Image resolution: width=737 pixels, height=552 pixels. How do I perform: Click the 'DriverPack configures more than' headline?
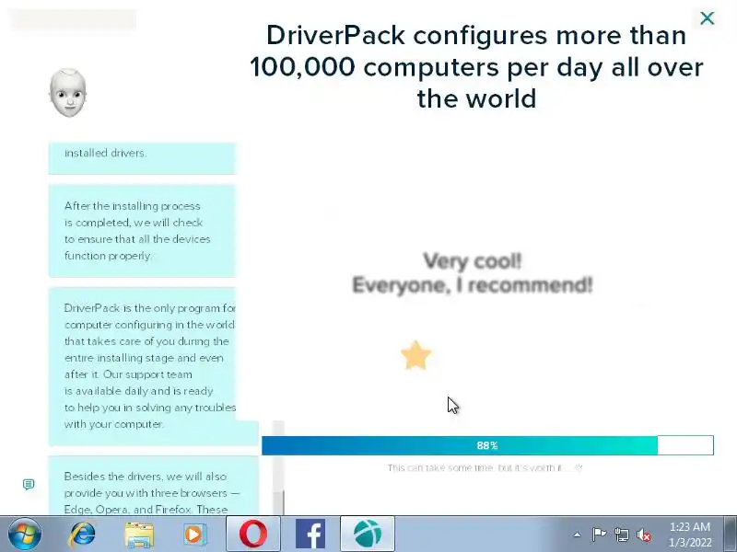(x=476, y=66)
